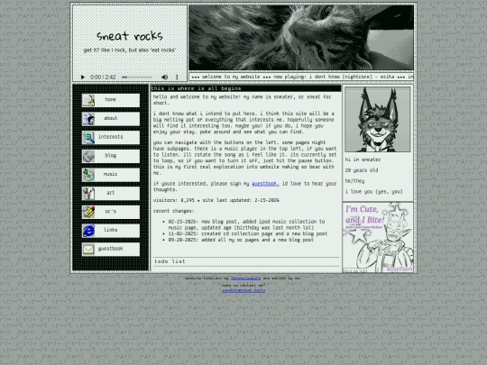The width and height of the screenshot is (487, 365).
Task: Follow the guestbook link in the welcome text
Action: [265, 184]
